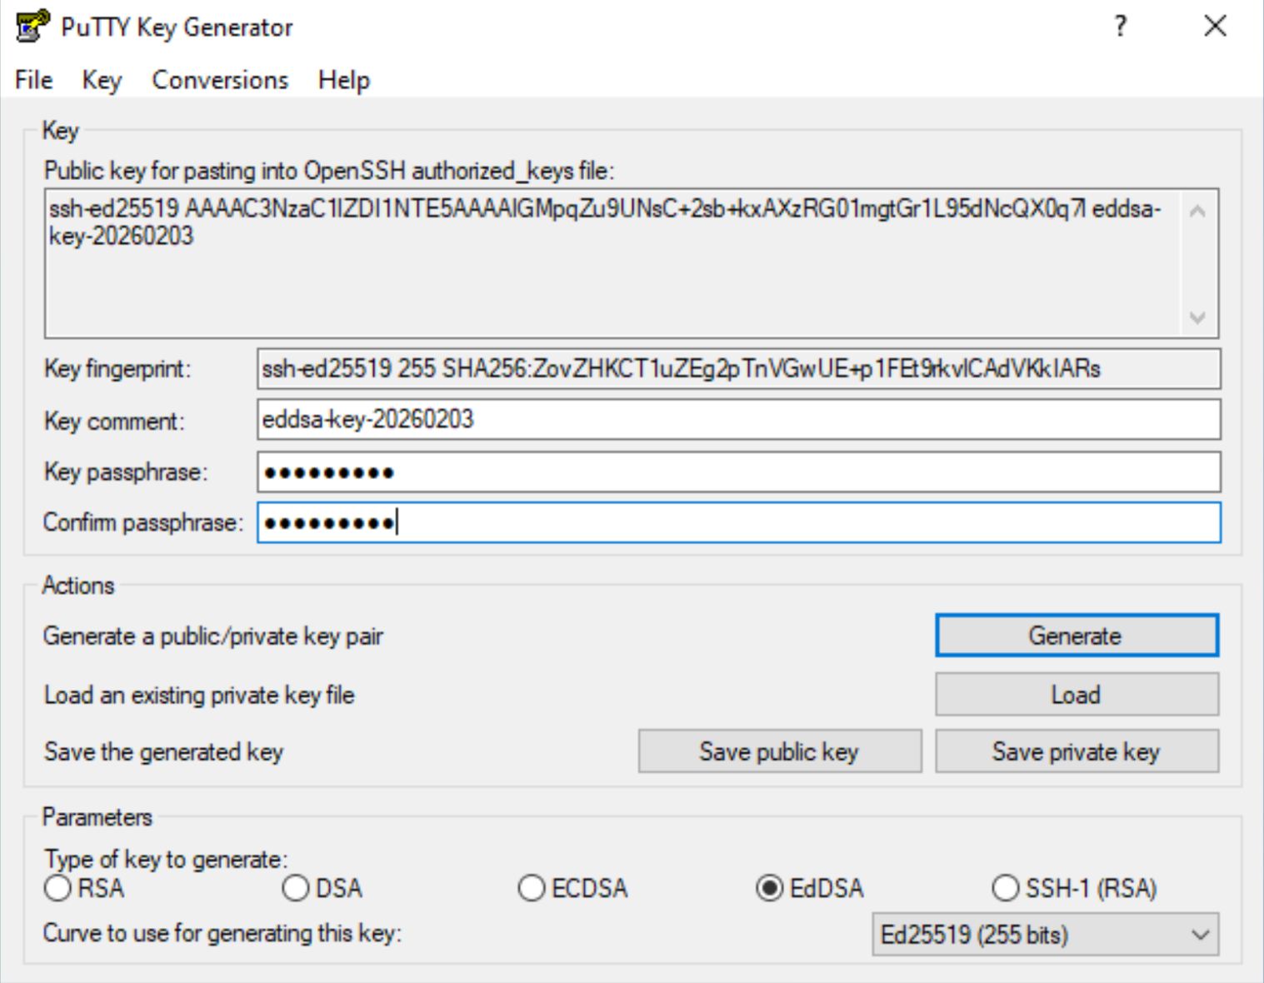Select the RSA key type
This screenshot has height=983, width=1264.
(57, 888)
